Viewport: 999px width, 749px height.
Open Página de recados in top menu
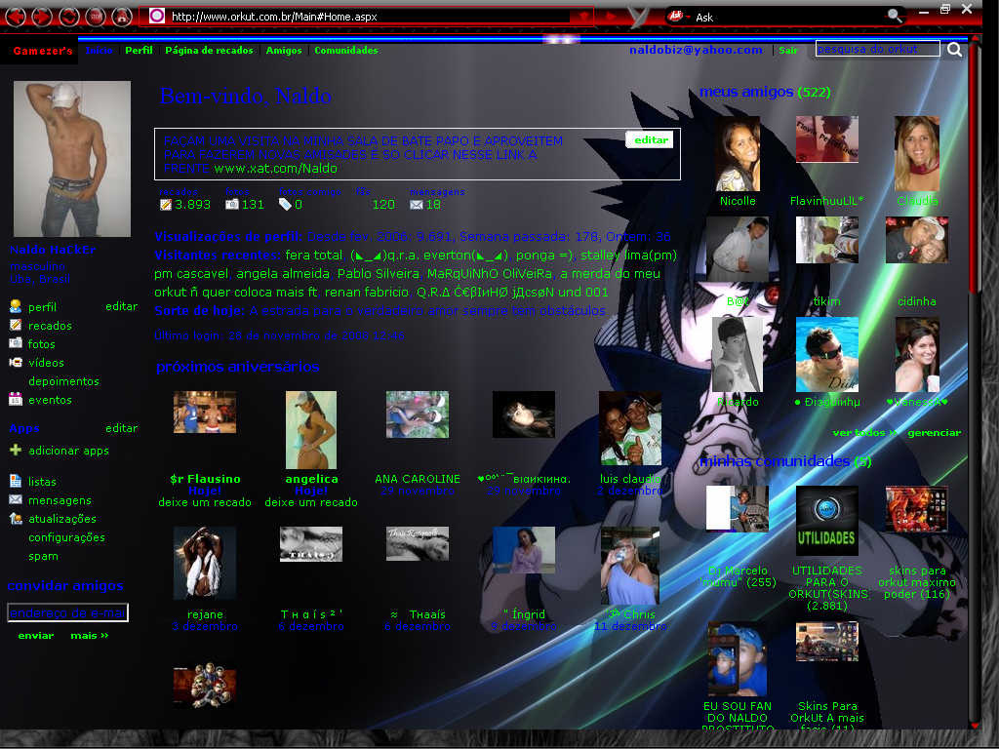(209, 51)
